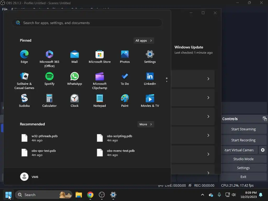Expand fourth Windows Update option row chevron
The width and height of the screenshot is (268, 201).
[x=208, y=135]
